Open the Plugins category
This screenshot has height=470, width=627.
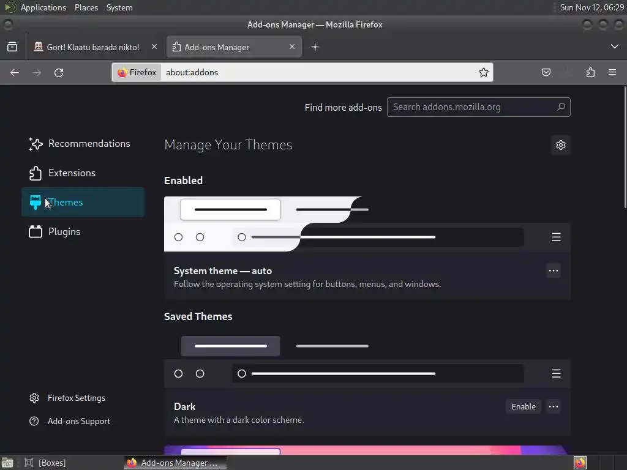click(x=83, y=231)
